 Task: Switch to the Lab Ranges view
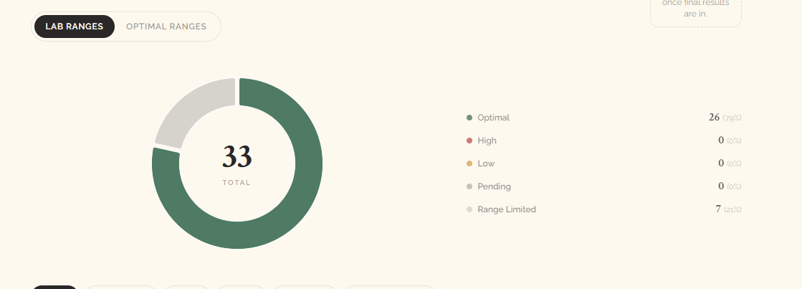tap(74, 27)
